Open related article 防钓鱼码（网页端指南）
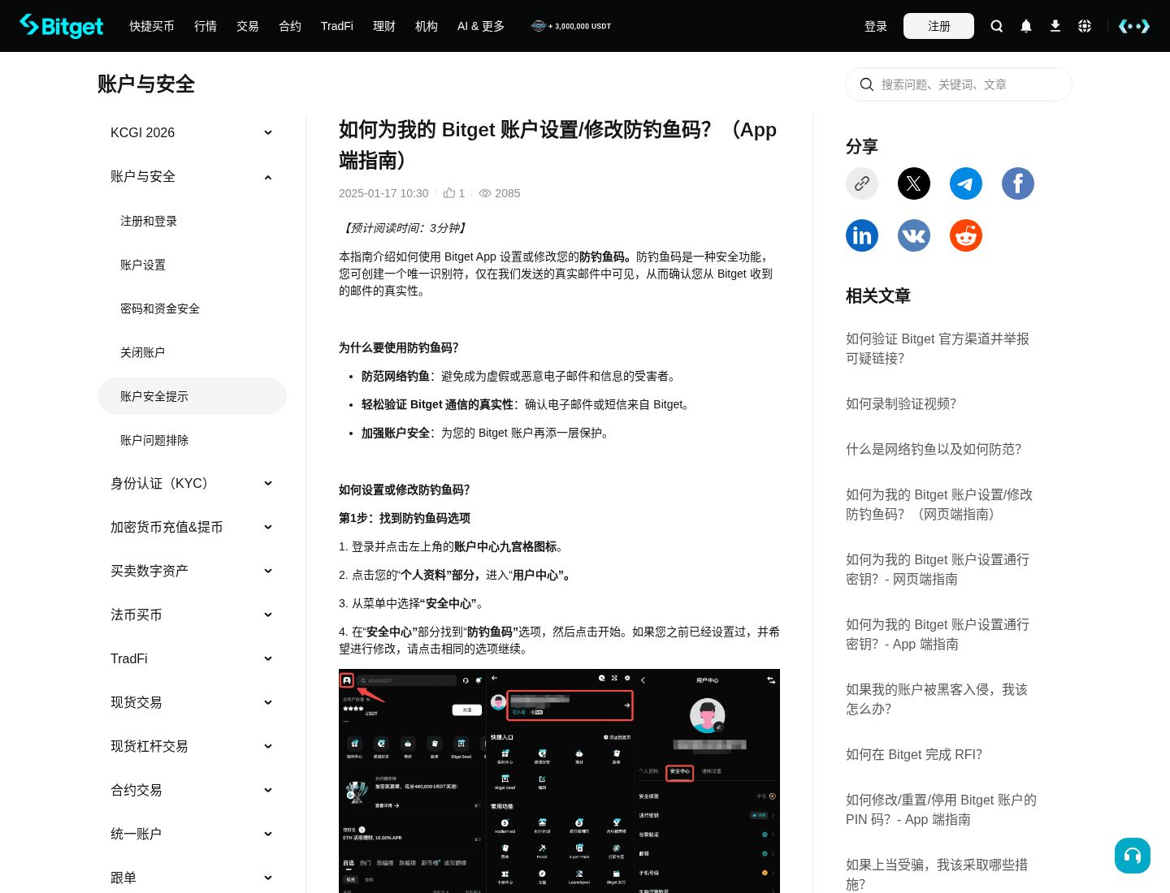The height and width of the screenshot is (893, 1170). point(939,504)
